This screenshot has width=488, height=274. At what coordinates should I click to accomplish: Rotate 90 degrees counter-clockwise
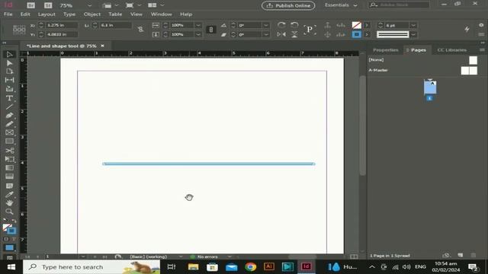tap(294, 25)
